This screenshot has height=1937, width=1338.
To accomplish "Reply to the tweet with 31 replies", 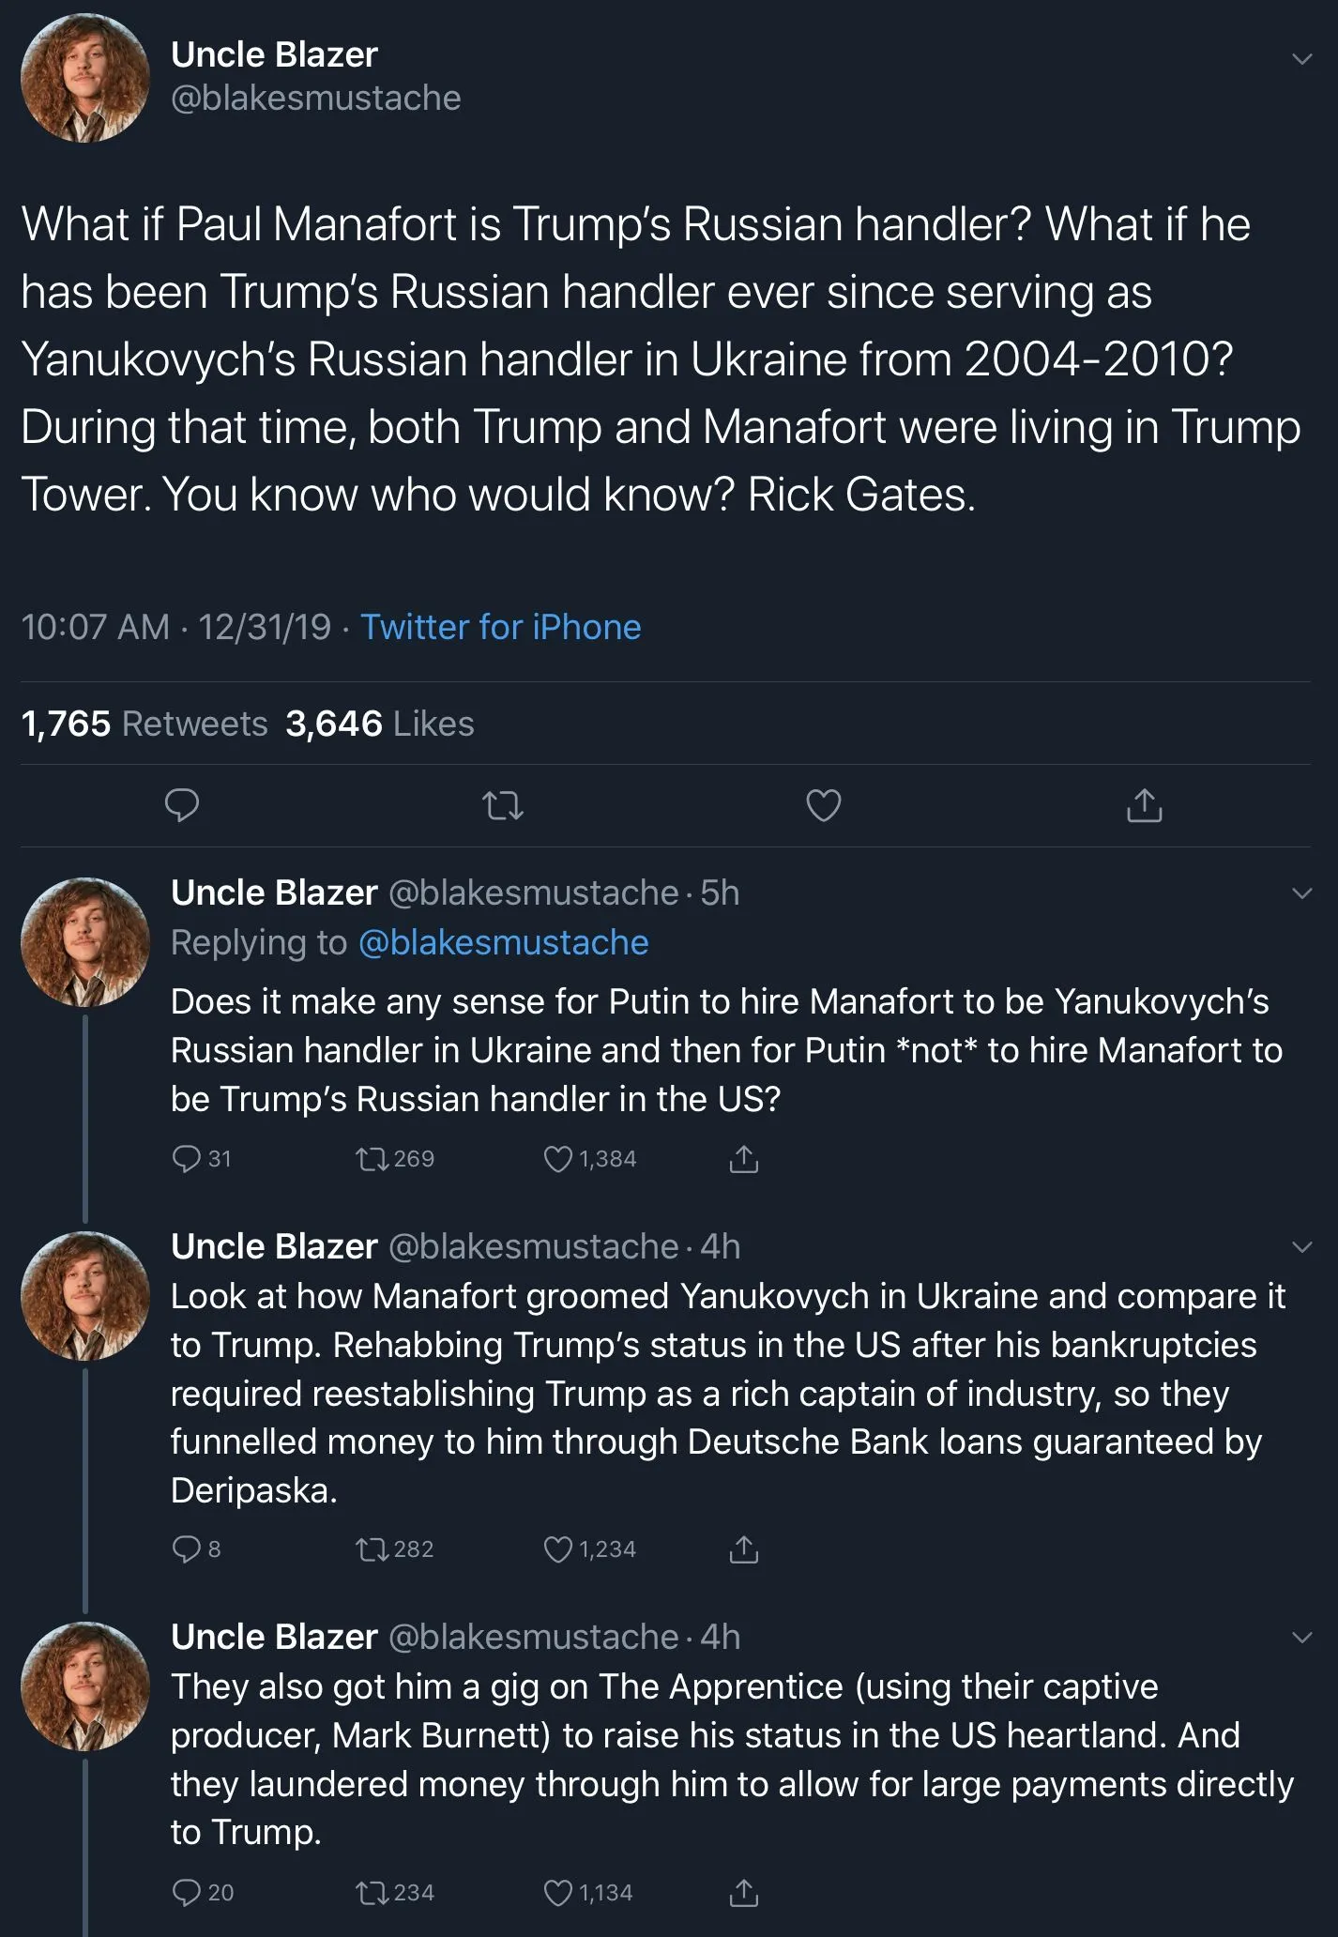I will click(187, 1159).
